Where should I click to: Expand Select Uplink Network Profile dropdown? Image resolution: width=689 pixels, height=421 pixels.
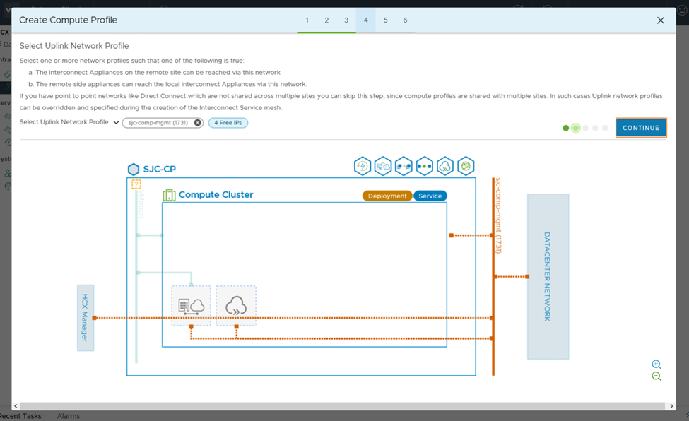point(116,123)
